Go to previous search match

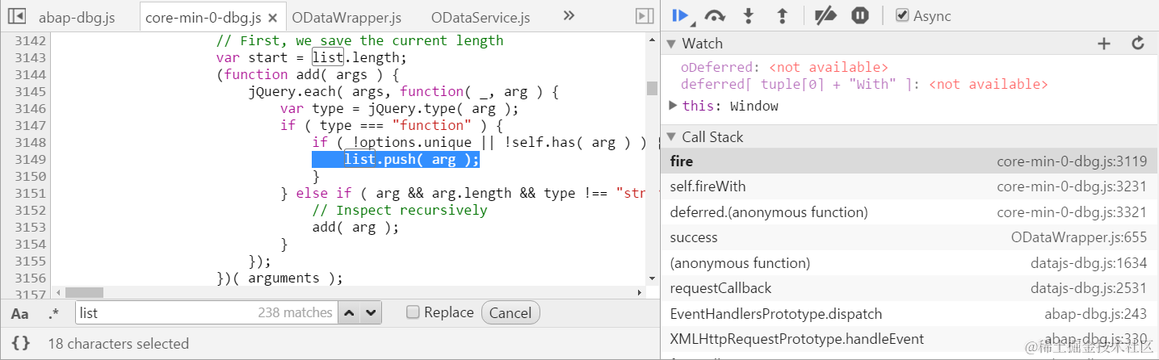349,312
